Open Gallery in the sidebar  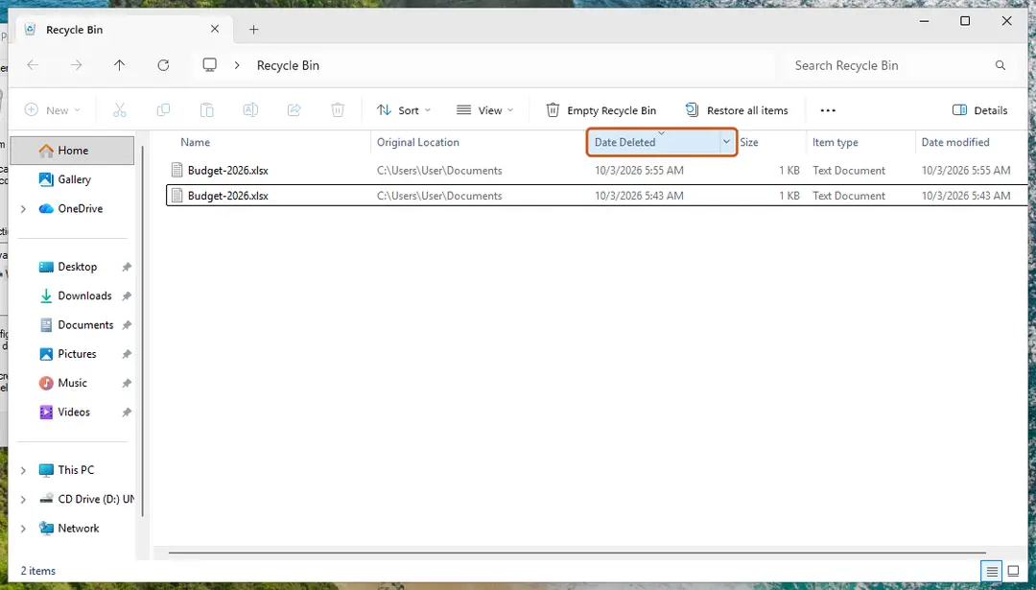(x=74, y=179)
